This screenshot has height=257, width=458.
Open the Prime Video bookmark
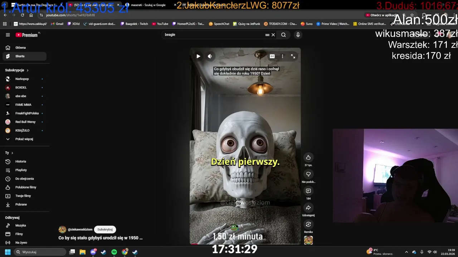click(x=333, y=24)
